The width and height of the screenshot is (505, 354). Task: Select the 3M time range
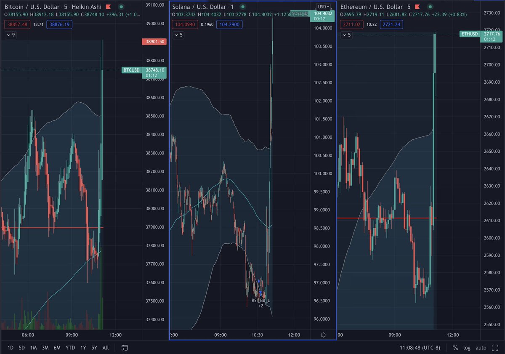(45, 348)
